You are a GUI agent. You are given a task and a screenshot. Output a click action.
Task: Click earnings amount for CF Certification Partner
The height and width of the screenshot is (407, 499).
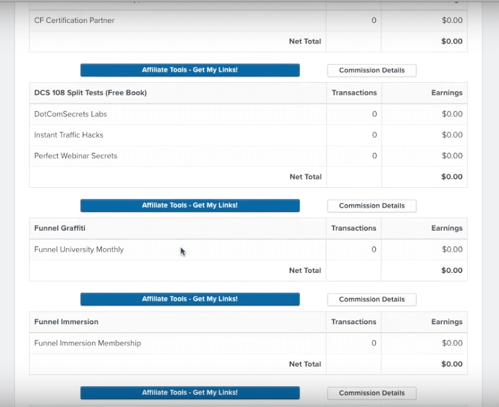pos(452,21)
